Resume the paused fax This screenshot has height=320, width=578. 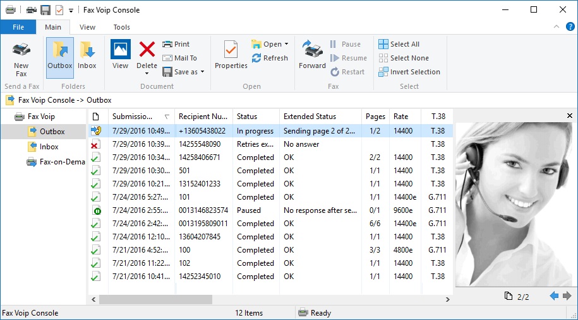[x=348, y=58]
